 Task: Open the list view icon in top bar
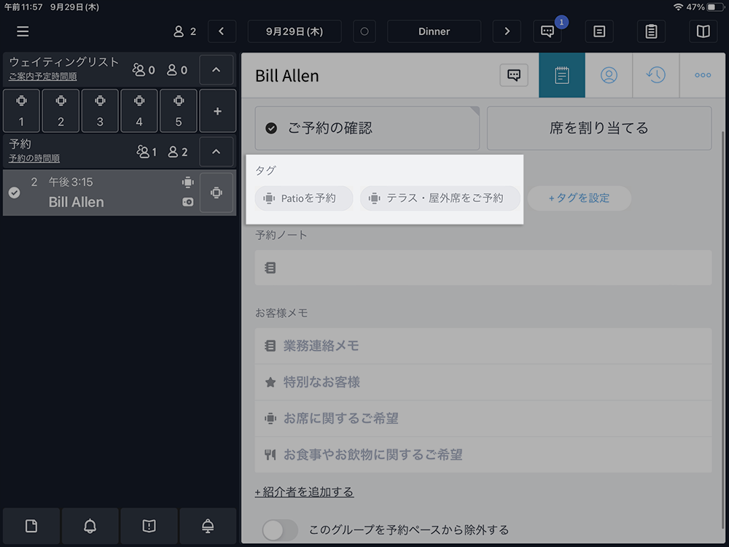[599, 31]
